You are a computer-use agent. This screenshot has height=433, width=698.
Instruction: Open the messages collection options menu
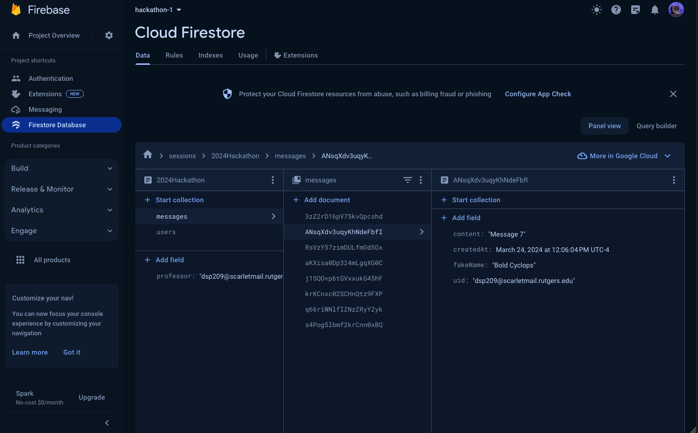[x=421, y=180]
